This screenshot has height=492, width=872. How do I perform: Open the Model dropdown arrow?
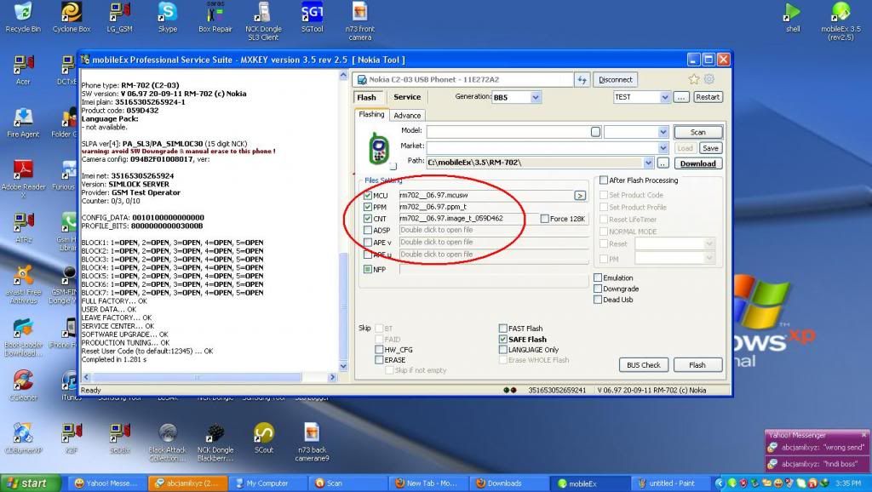(x=663, y=132)
